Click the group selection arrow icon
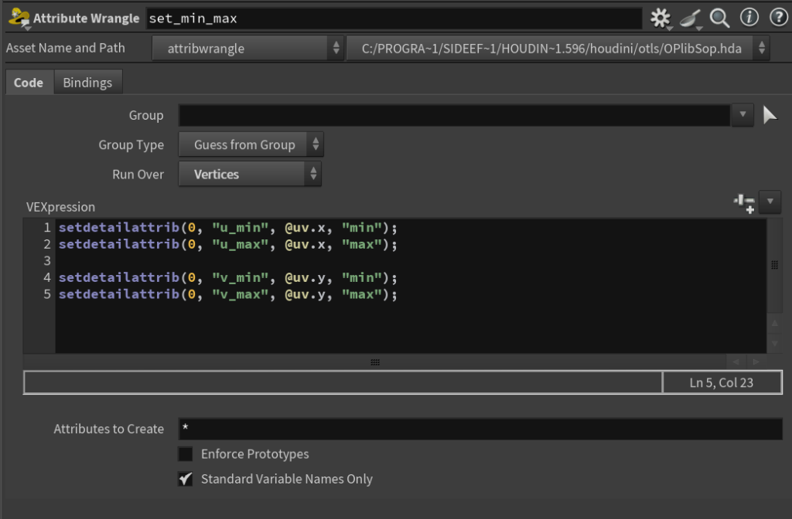 (770, 116)
